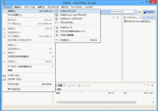Image resolution: width=158 pixels, height=111 pixels.
Task: Expand ワークスペースの切り替え(W) submenu
Action: [x=29, y=67]
